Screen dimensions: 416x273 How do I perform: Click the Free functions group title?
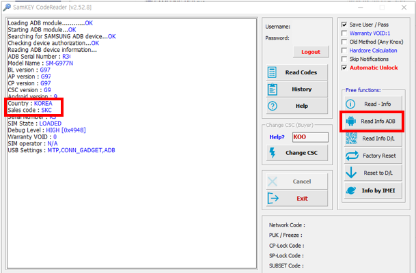363,90
